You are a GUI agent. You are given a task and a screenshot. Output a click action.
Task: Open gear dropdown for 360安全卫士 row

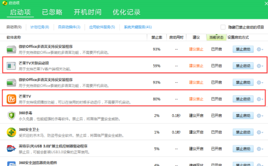point(260,132)
